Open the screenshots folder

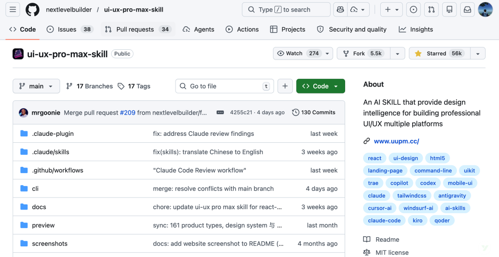(49, 244)
